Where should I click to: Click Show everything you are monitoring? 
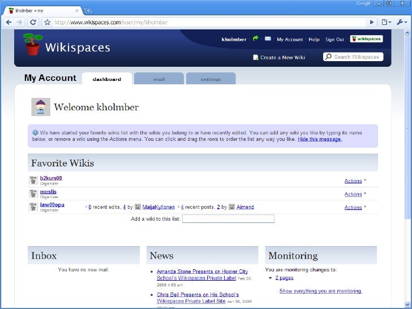click(320, 291)
